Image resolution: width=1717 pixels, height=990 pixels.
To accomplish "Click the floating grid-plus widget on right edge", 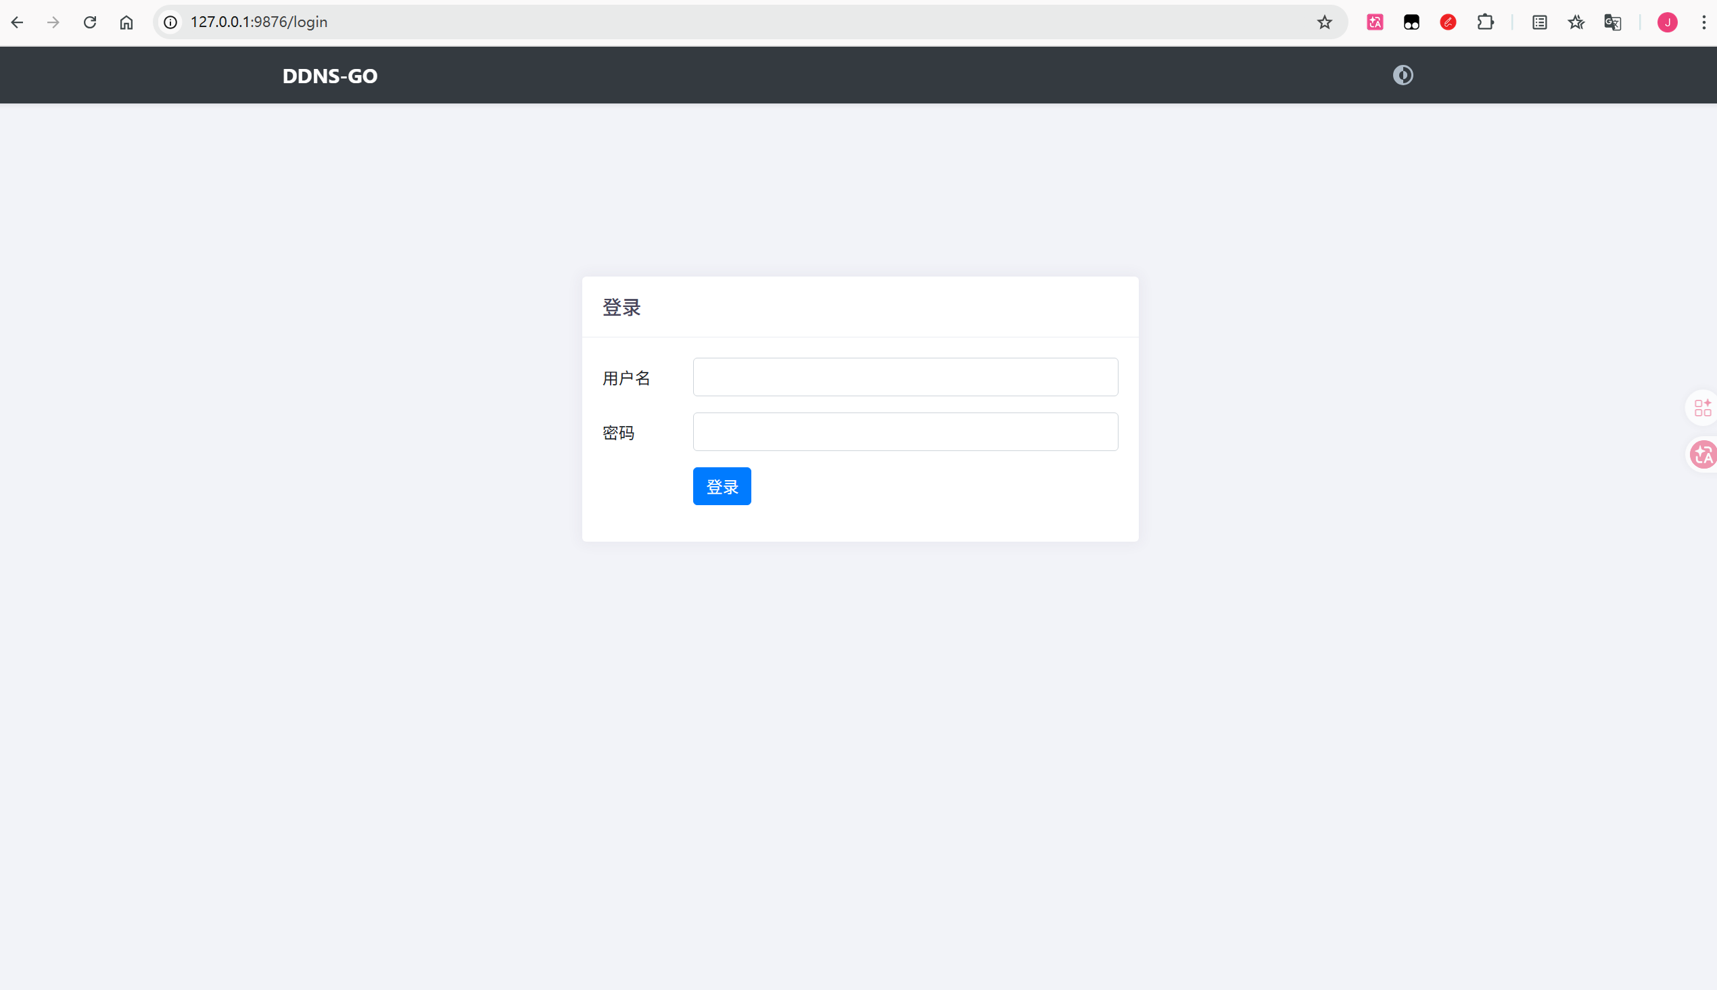I will (x=1702, y=408).
